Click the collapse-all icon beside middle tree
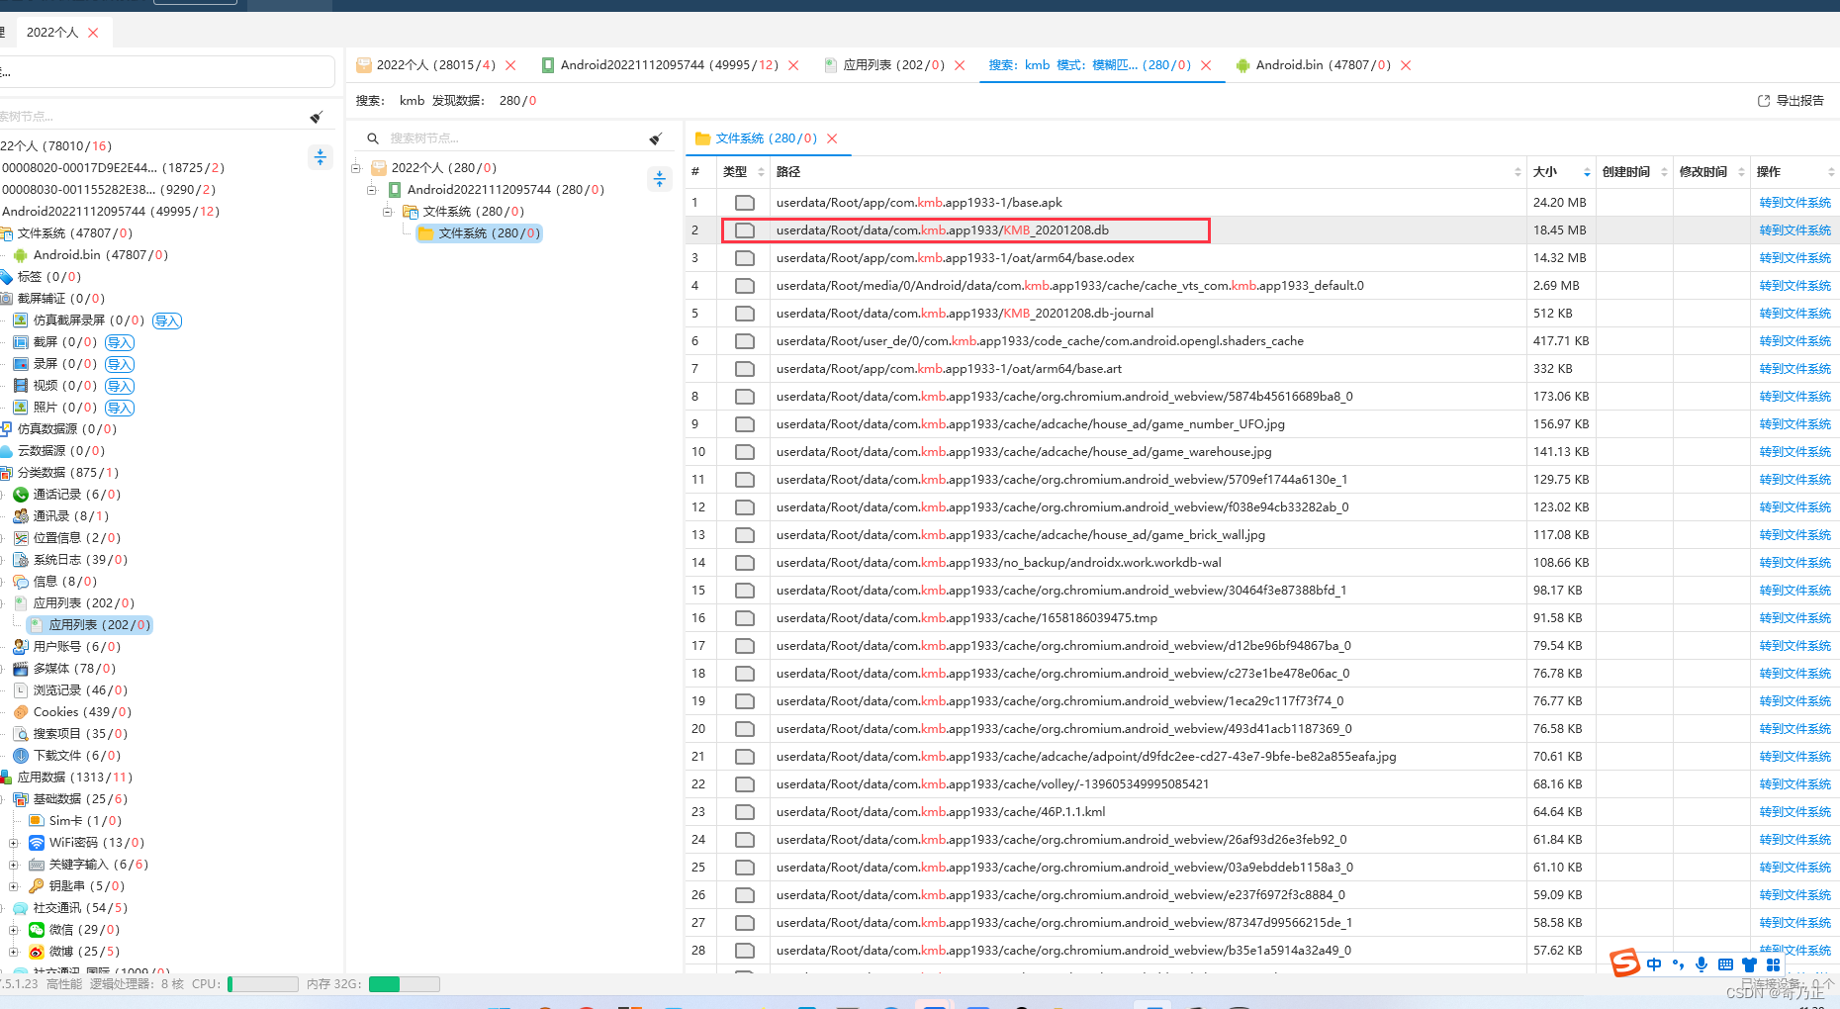The width and height of the screenshot is (1840, 1009). pos(659,179)
